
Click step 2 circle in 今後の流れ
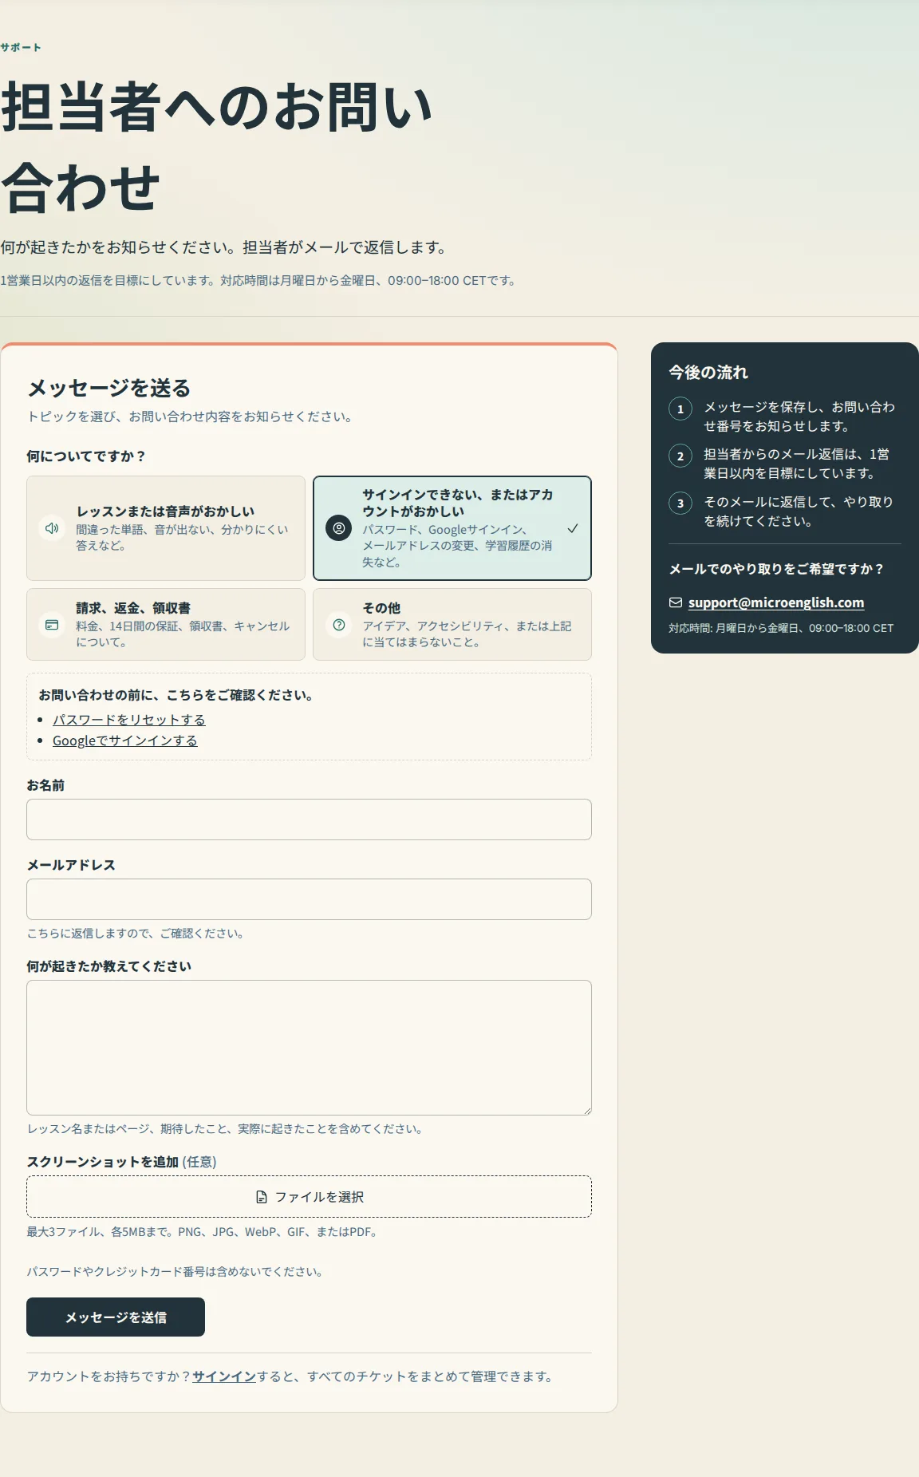[680, 456]
